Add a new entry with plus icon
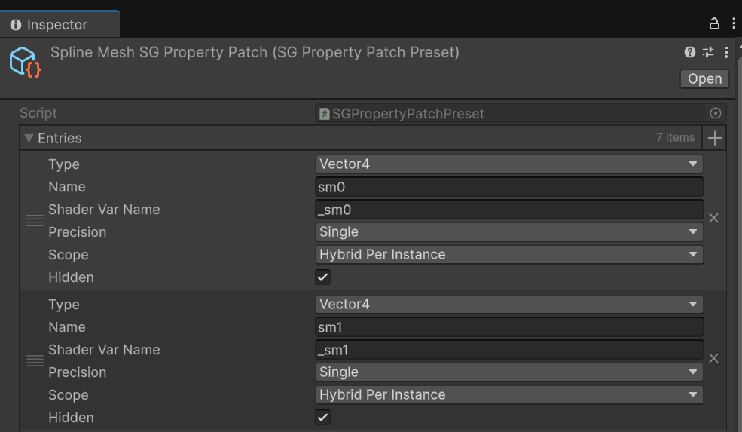Viewport: 742px width, 432px height. click(715, 138)
